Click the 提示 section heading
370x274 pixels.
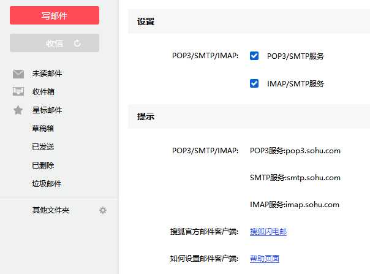pos(146,116)
